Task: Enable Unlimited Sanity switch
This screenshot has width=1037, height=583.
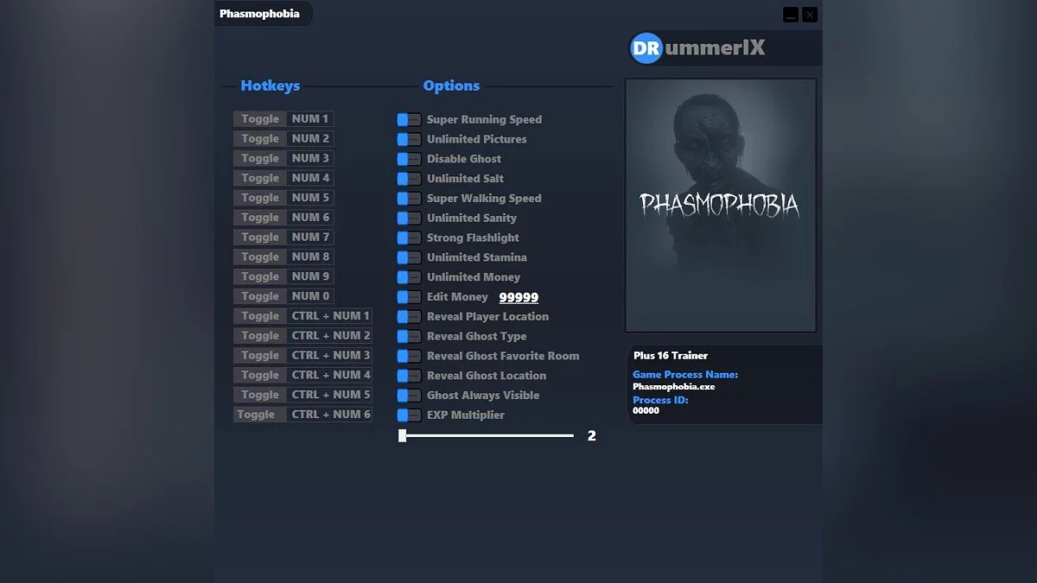Action: pyautogui.click(x=409, y=219)
